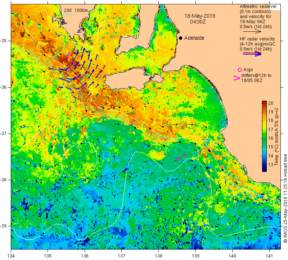
Task: Select the Adelaide city label
Action: (194, 38)
